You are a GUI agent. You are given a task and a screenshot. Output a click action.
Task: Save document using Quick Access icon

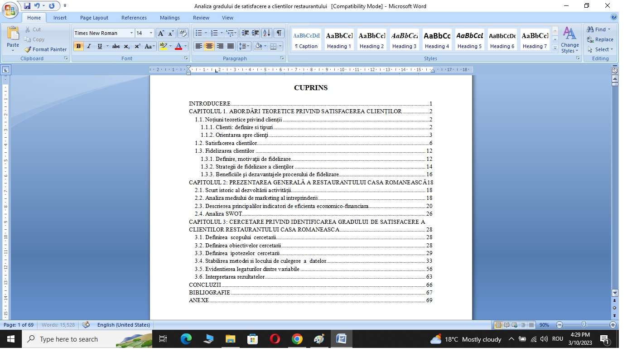point(27,6)
